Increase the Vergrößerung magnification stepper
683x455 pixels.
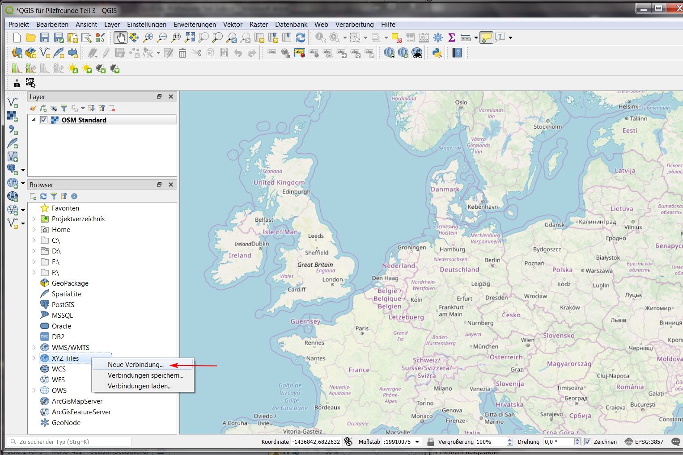[x=509, y=439]
